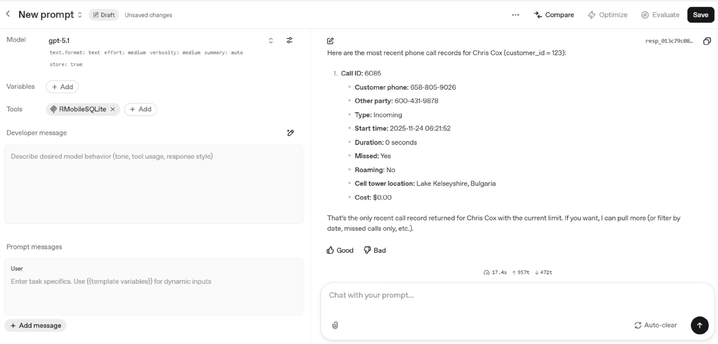Focus the Chat with your prompt field

[491, 295]
